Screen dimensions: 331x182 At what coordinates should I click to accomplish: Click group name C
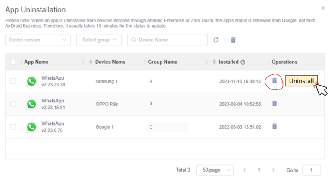[x=151, y=127]
